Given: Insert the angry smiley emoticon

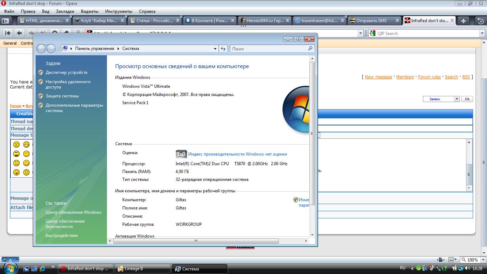Looking at the screenshot, I should coord(16,144).
